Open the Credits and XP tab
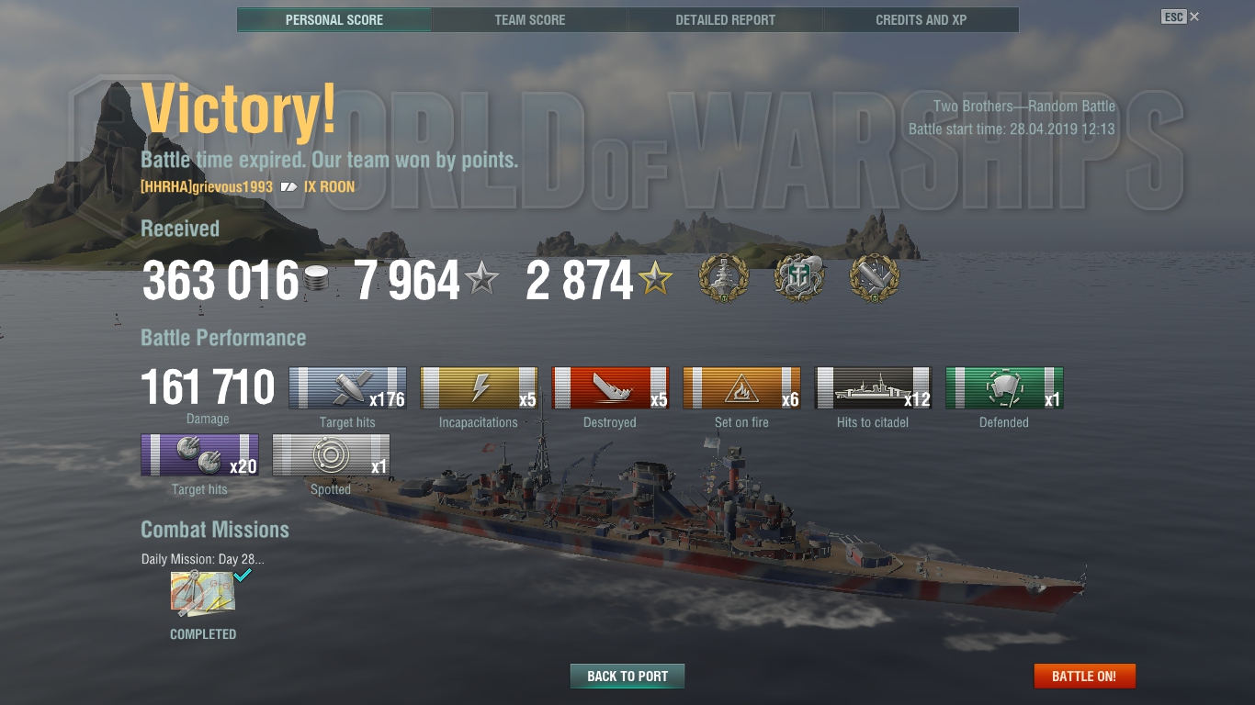 tap(921, 19)
